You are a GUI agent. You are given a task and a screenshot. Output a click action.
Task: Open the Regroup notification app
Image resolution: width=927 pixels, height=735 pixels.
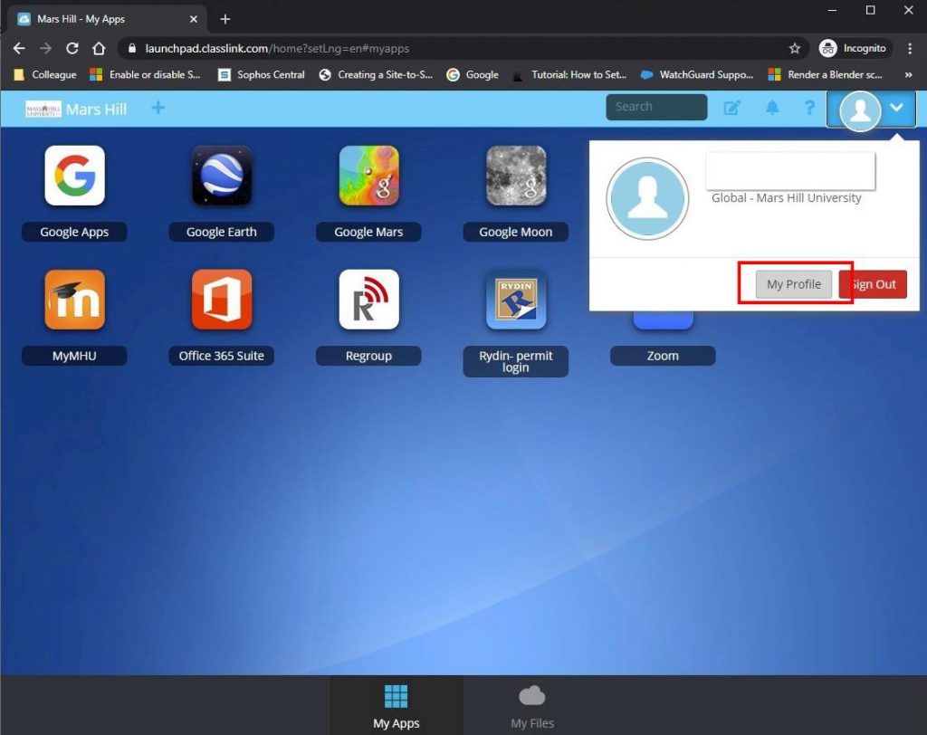click(368, 300)
